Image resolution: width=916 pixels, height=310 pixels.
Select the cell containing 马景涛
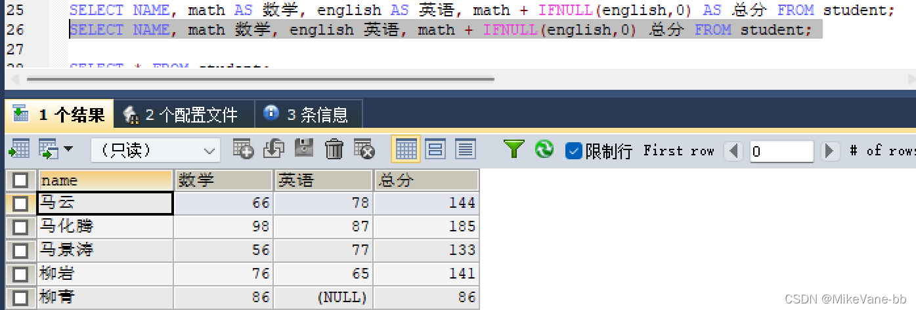coord(105,250)
